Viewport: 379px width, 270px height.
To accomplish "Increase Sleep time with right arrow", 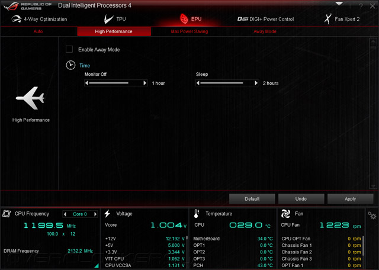I will (256, 83).
